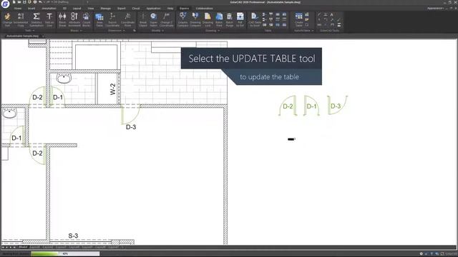Select the Graphic Compare tool
Viewport: 458px width, 257px height.
(x=183, y=19)
